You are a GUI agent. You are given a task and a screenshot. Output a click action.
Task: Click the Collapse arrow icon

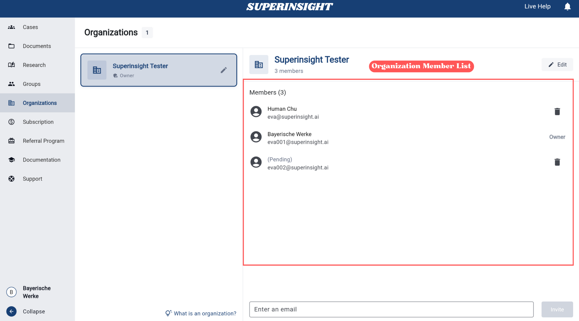click(x=11, y=311)
